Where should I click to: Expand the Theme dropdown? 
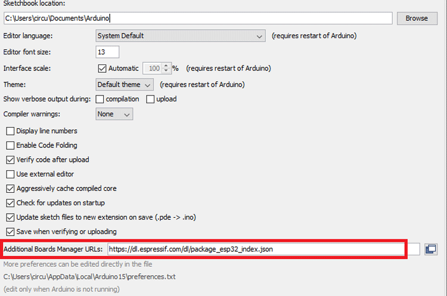pos(125,84)
